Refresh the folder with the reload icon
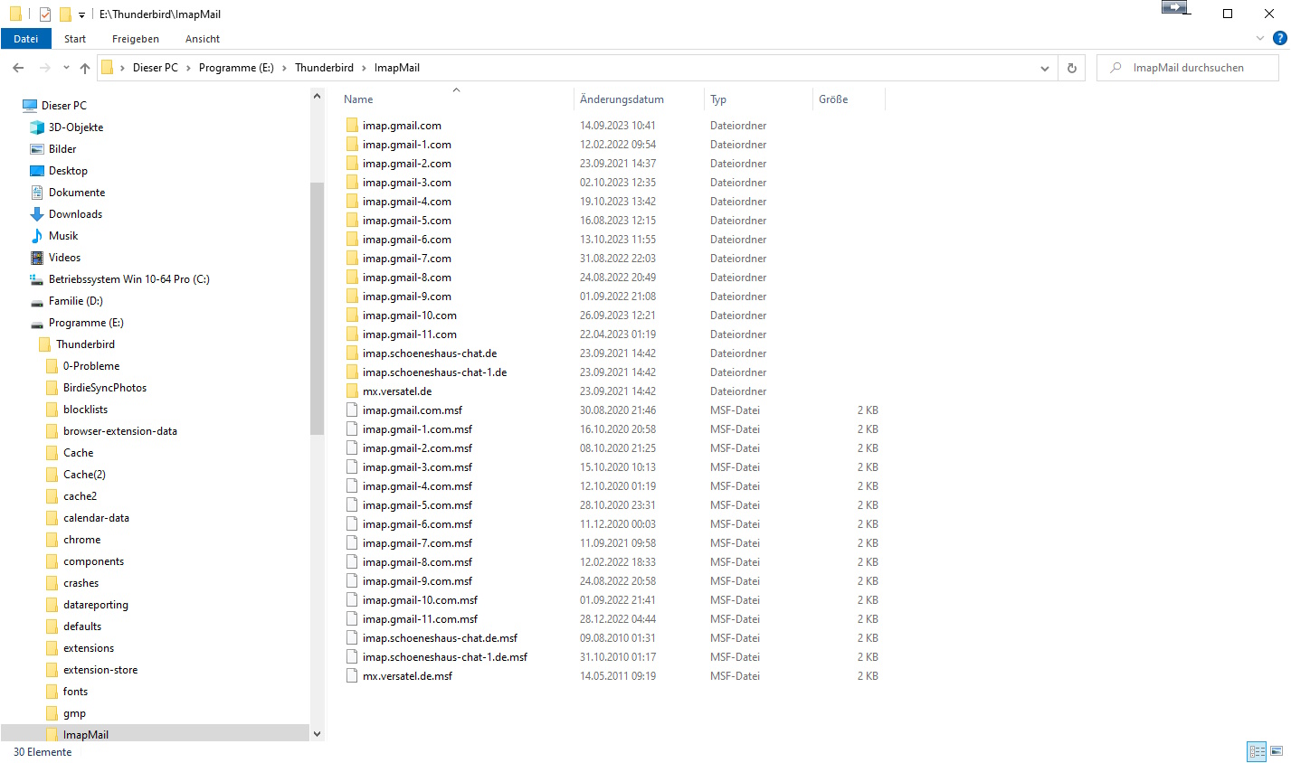 (1072, 68)
